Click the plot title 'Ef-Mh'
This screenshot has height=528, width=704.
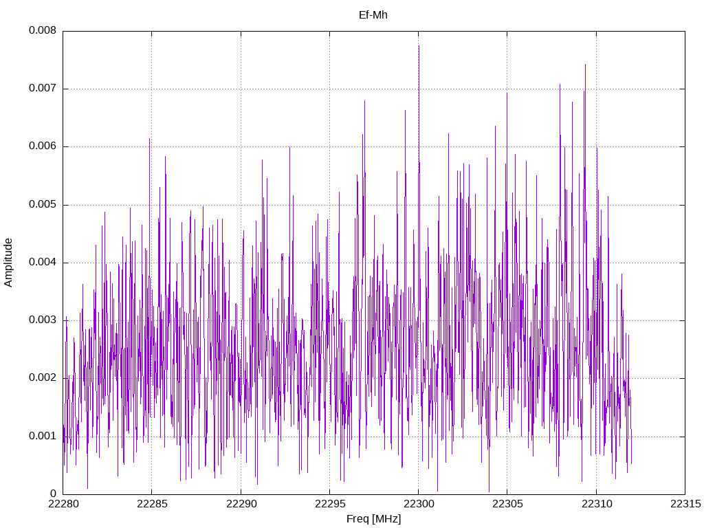click(373, 15)
